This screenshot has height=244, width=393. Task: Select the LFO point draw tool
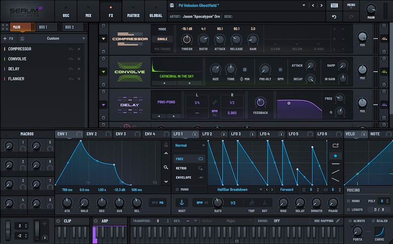tap(336, 156)
